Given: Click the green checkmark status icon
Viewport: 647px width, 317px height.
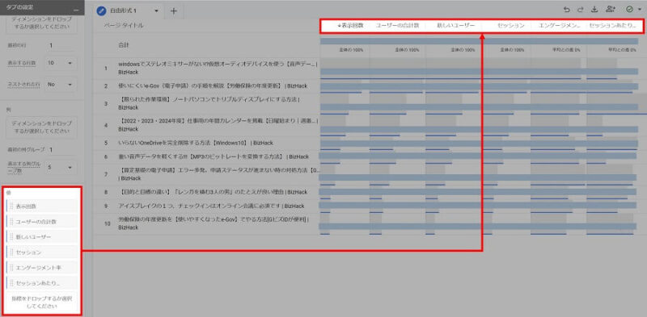Looking at the screenshot, I should click(629, 10).
